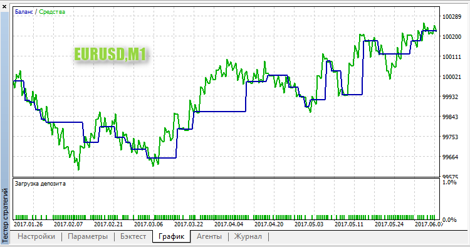
Task: Switch to the Параметры tab
Action: pos(88,236)
